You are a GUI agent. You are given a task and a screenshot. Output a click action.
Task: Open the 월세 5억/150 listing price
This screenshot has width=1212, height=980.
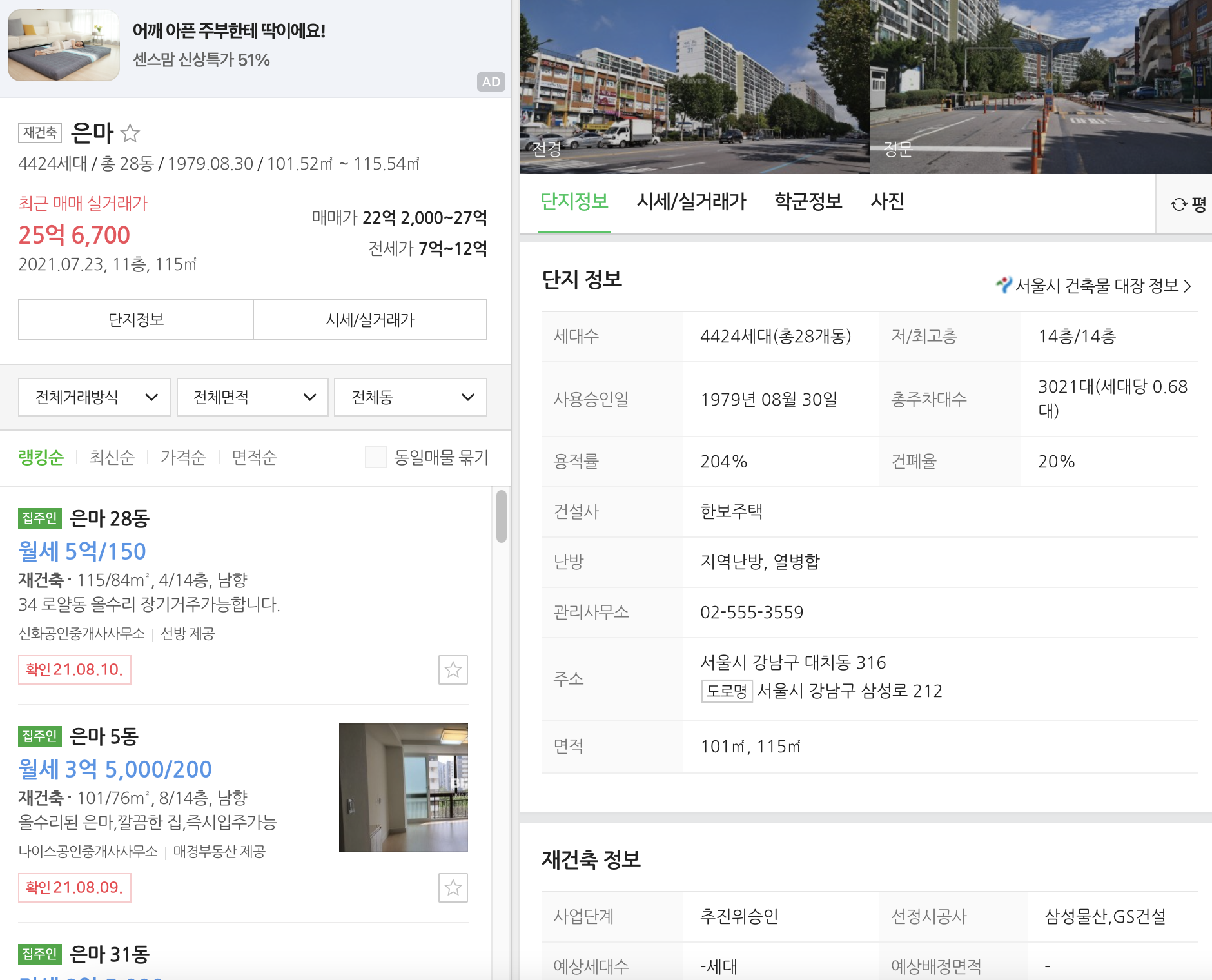pyautogui.click(x=82, y=551)
